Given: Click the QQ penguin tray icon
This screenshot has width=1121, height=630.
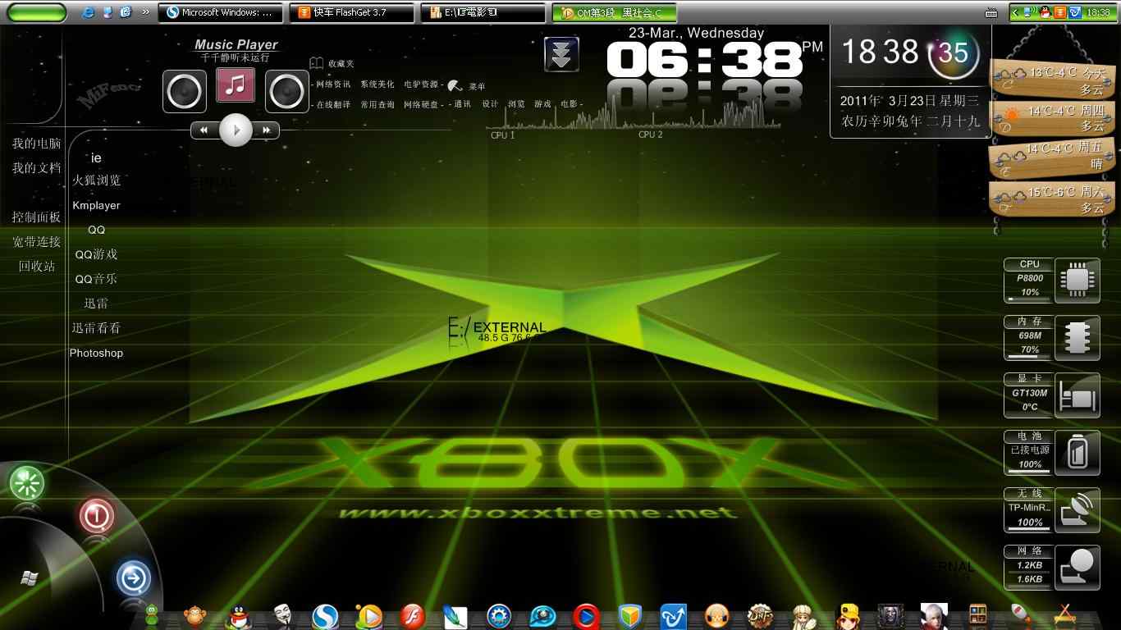Looking at the screenshot, I should pos(1045,12).
